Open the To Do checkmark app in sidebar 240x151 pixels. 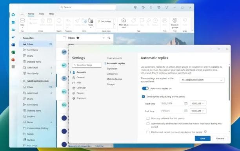13,37
